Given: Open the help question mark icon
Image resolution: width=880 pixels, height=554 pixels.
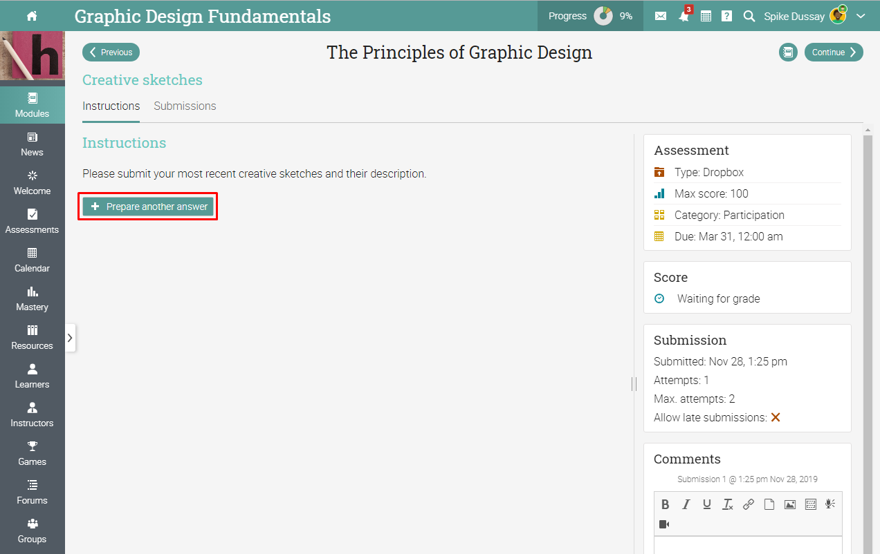Looking at the screenshot, I should (x=726, y=16).
